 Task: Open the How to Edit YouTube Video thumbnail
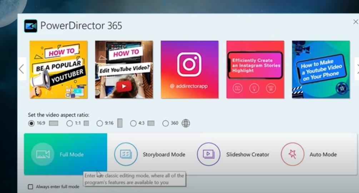[124, 70]
